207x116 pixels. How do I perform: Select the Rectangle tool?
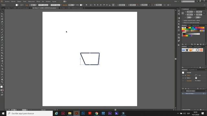pos(2,30)
